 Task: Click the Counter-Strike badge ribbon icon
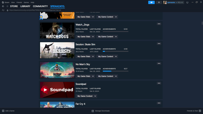coord(41,18)
